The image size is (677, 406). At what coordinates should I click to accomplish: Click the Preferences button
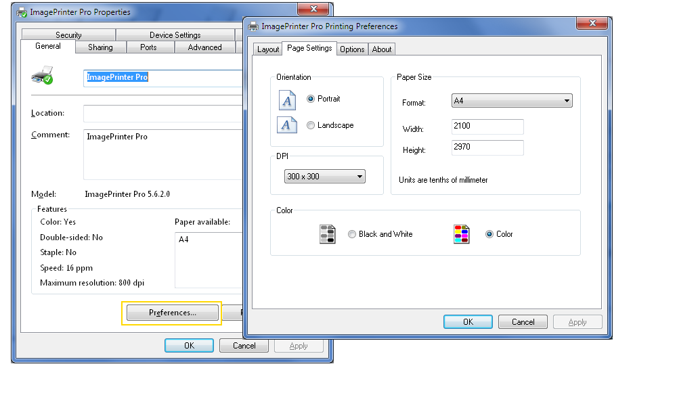[x=171, y=313]
